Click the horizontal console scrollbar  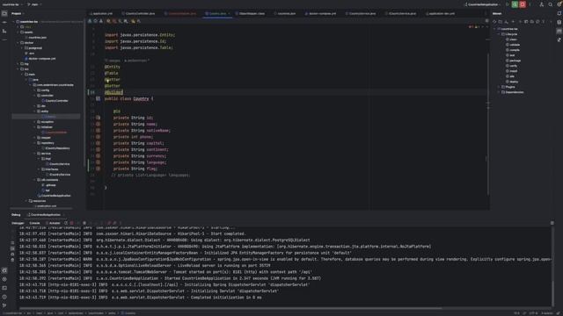230,308
